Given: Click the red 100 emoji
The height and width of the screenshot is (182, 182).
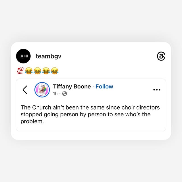Looking at the screenshot, I should (20, 71).
